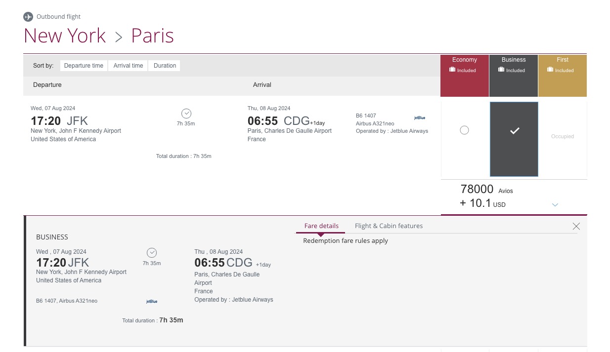This screenshot has height=352, width=610.
Task: Click the JetBlue logo in flight row
Action: (419, 118)
